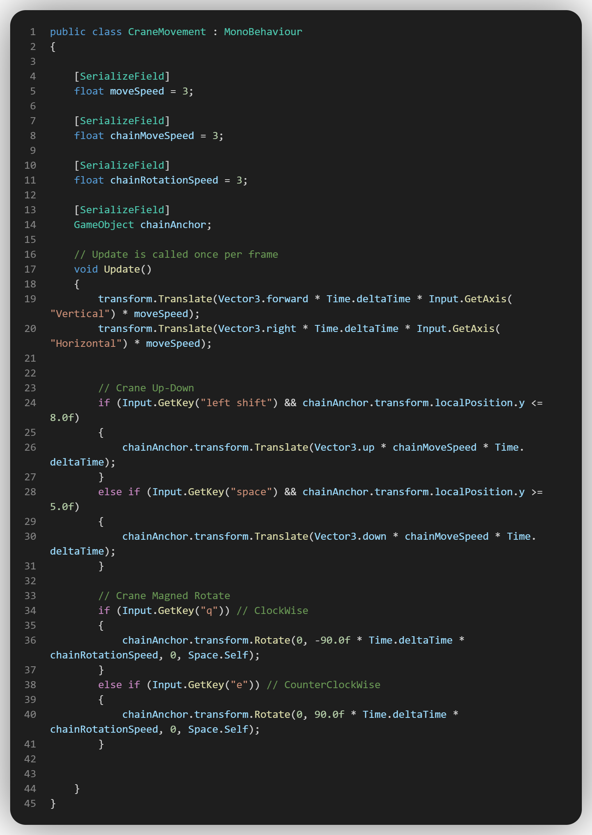Click "[SerializeField]" attribute on line 7
Image resolution: width=592 pixels, height=835 pixels.
coord(122,121)
